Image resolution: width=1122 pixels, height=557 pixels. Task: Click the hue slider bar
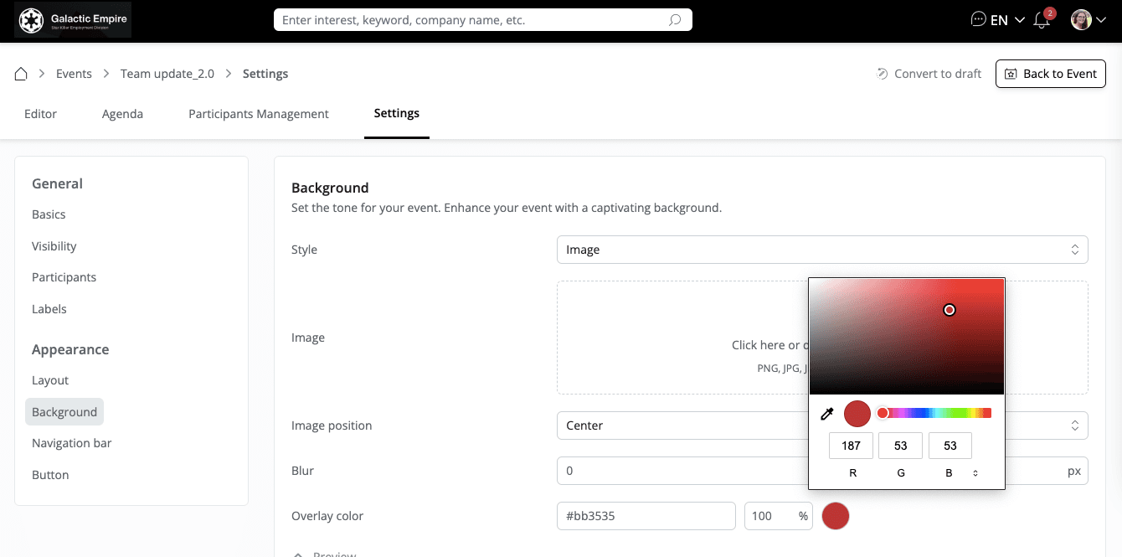coord(938,413)
